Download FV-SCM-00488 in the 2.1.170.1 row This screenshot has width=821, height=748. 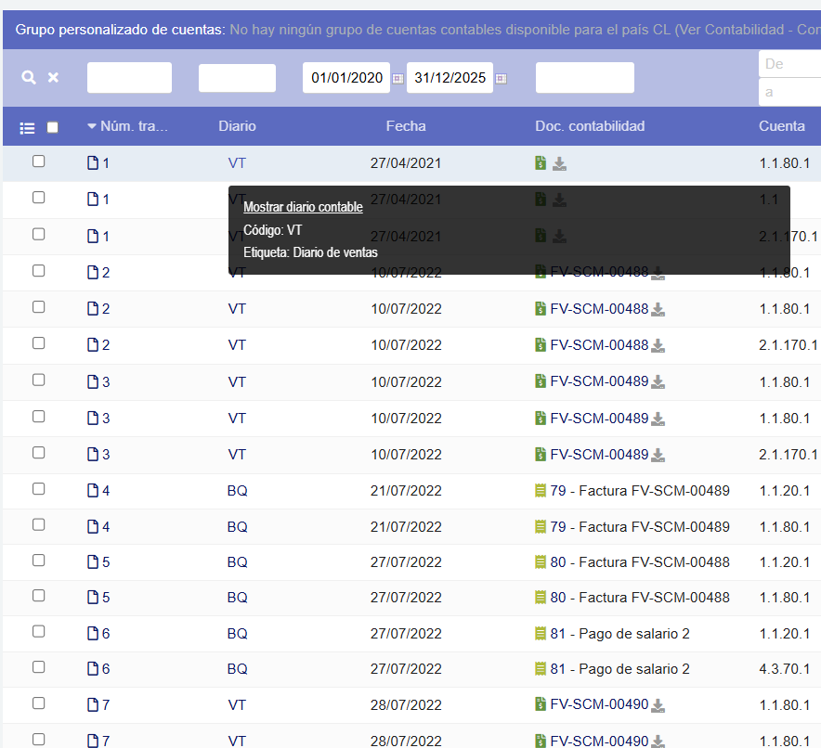pyautogui.click(x=658, y=346)
